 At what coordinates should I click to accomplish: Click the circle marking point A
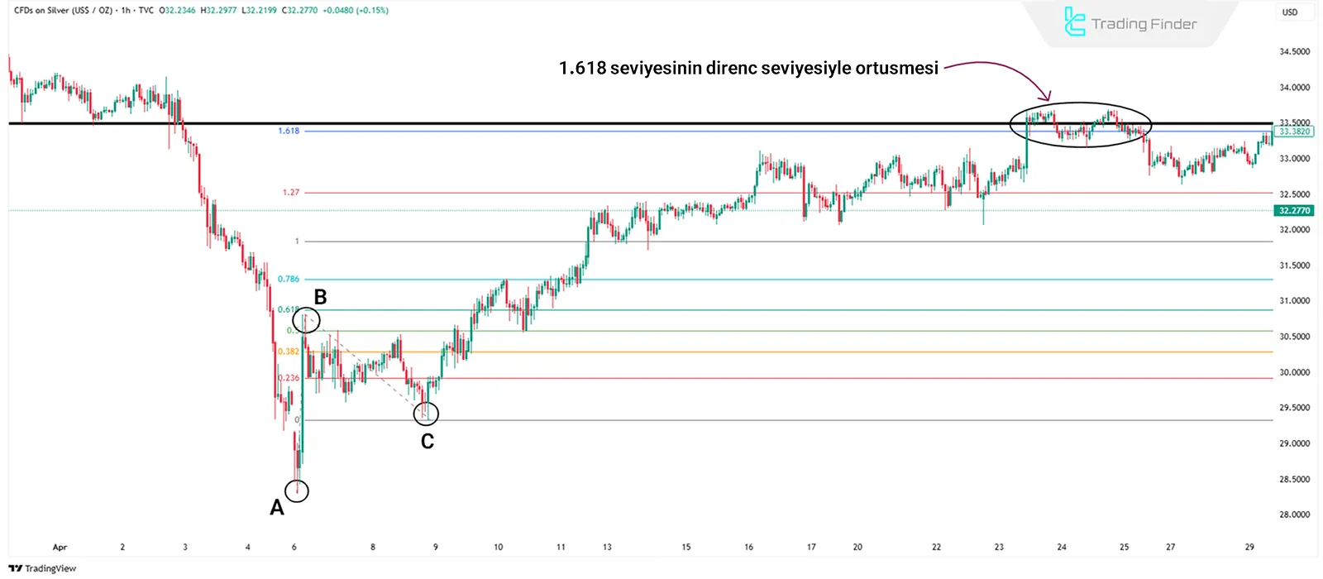(x=297, y=491)
